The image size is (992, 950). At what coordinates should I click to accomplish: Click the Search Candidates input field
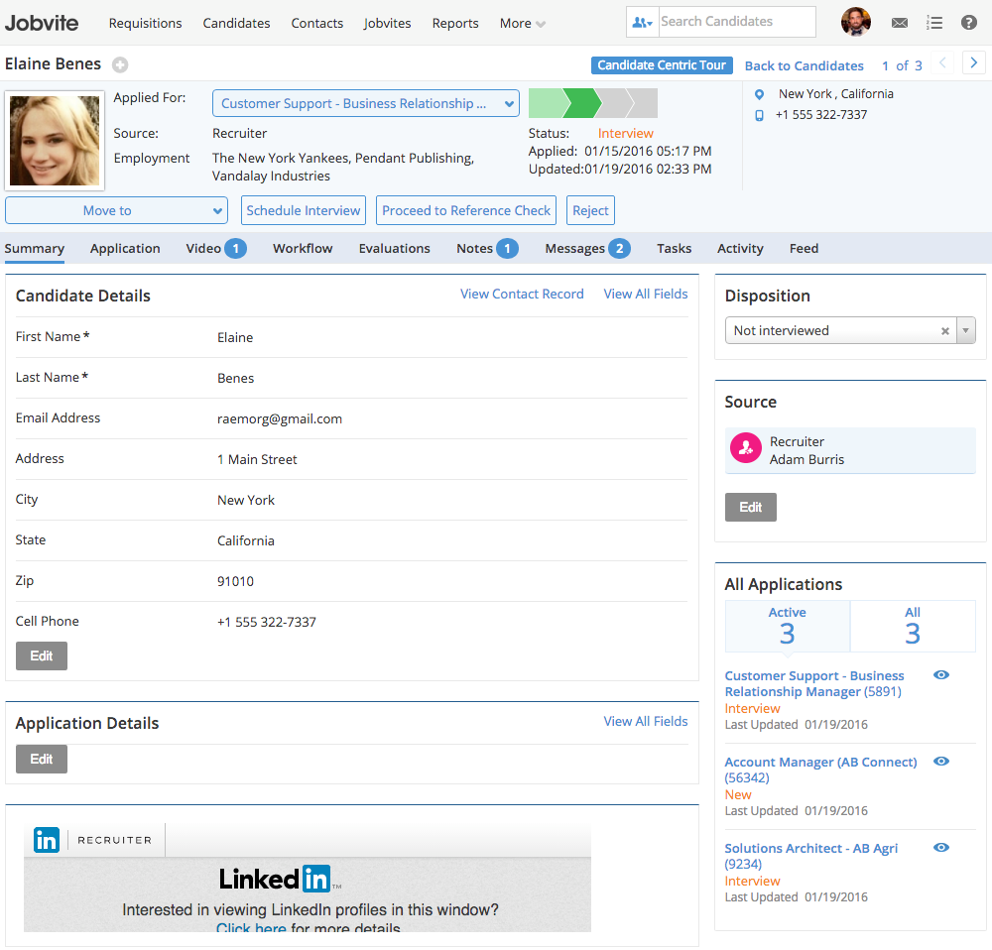(737, 22)
